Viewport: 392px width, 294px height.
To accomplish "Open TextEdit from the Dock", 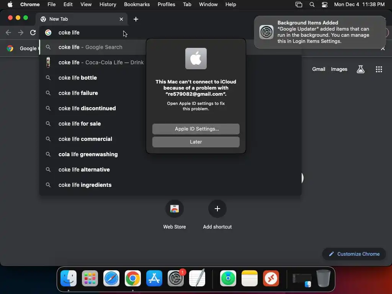I will (x=197, y=278).
